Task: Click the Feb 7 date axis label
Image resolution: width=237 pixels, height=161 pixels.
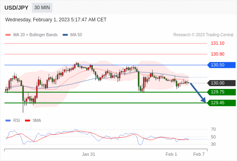Action: click(x=199, y=154)
